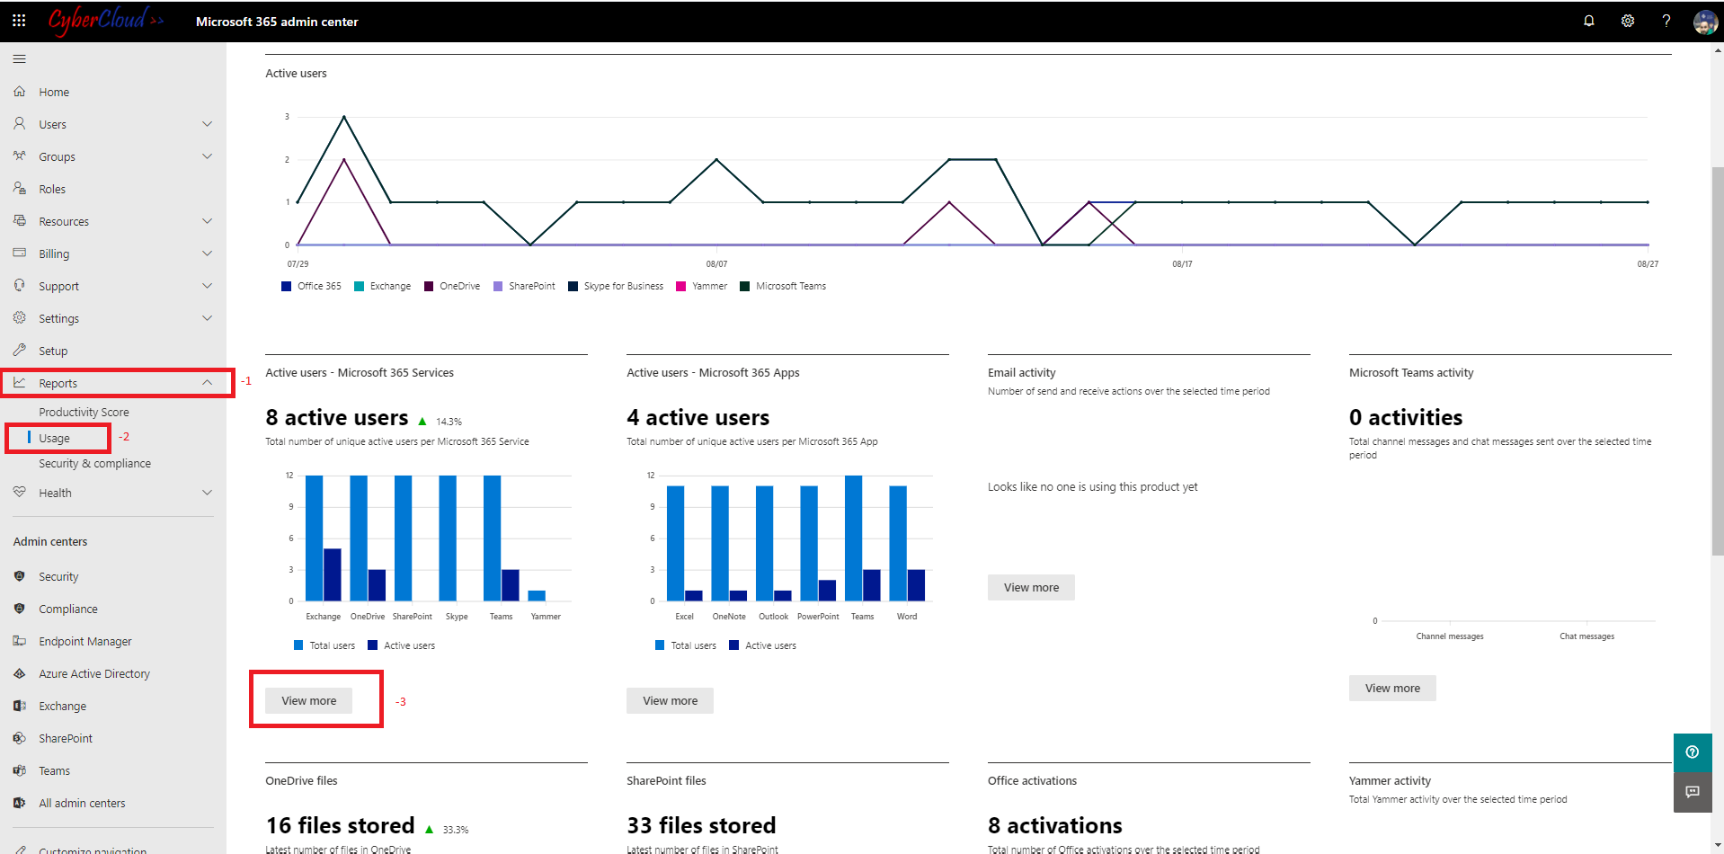Click the Reports chart icon
This screenshot has height=854, width=1724.
click(x=20, y=383)
